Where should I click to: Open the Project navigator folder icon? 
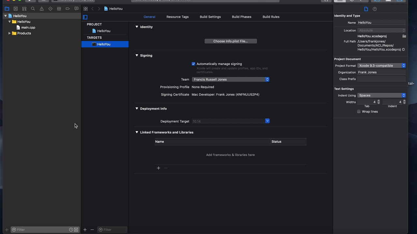7,9
